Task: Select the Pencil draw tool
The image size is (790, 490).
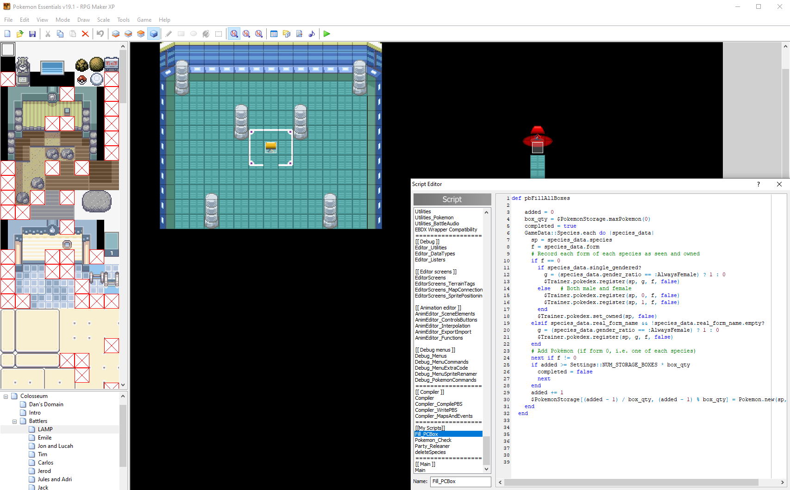Action: click(169, 34)
